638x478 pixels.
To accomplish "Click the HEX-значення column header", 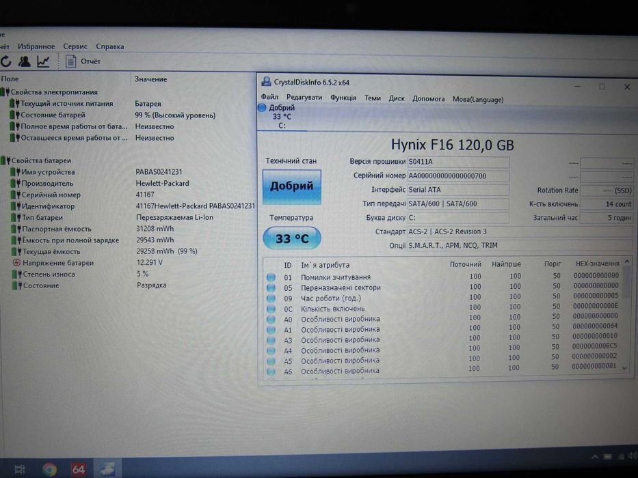I will (x=597, y=264).
